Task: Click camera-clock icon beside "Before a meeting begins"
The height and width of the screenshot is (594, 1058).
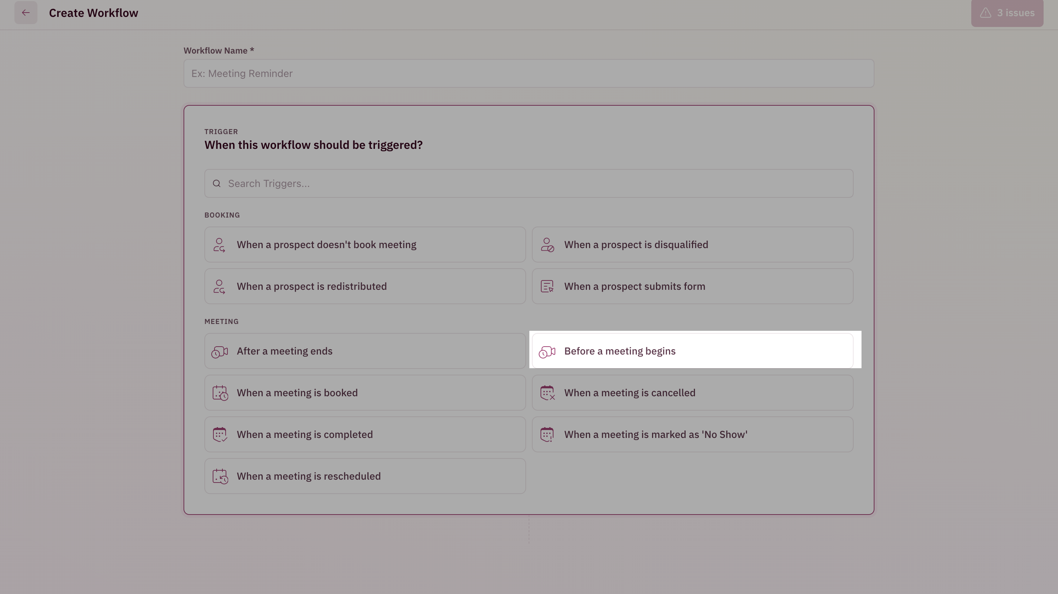Action: (547, 352)
